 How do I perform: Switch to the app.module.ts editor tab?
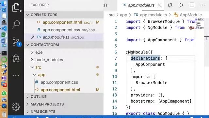tap(141, 5)
